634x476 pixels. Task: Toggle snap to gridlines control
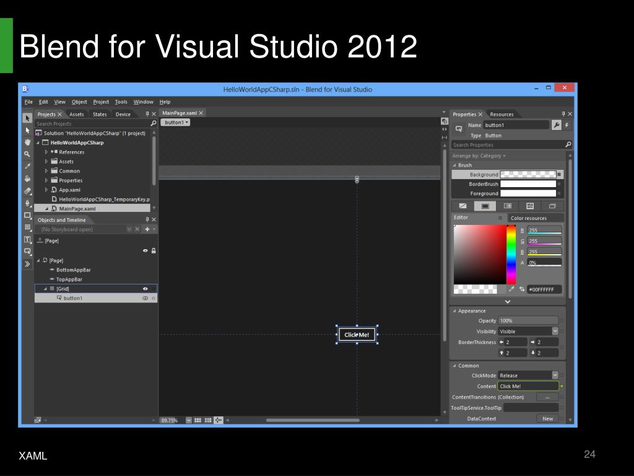pyautogui.click(x=208, y=420)
